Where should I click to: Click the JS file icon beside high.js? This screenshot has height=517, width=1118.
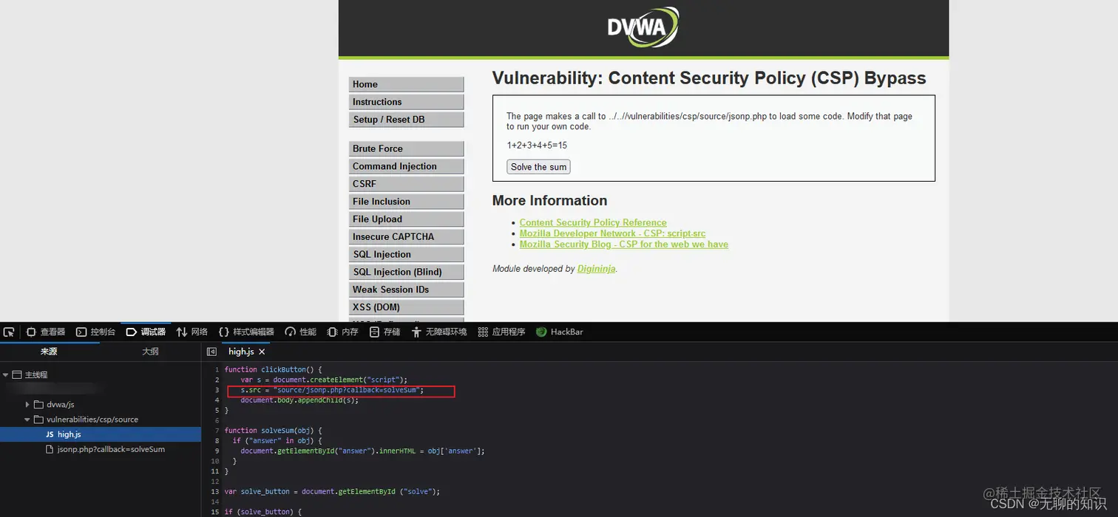pyautogui.click(x=50, y=434)
